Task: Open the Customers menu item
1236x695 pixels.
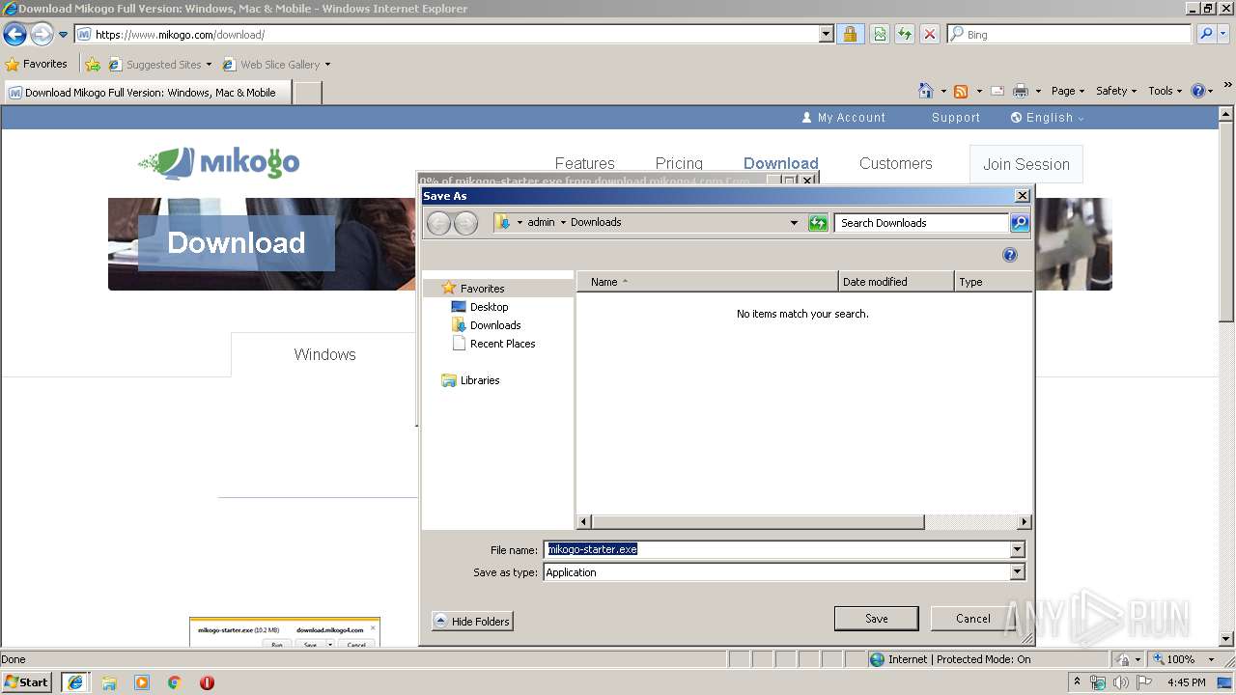Action: 896,164
